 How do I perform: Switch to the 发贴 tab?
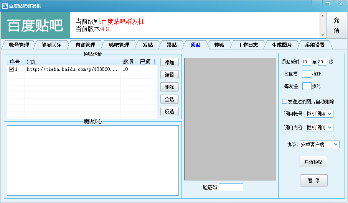click(148, 45)
